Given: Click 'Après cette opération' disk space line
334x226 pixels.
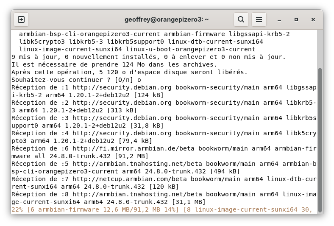Looking at the screenshot, I should pyautogui.click(x=129, y=72).
